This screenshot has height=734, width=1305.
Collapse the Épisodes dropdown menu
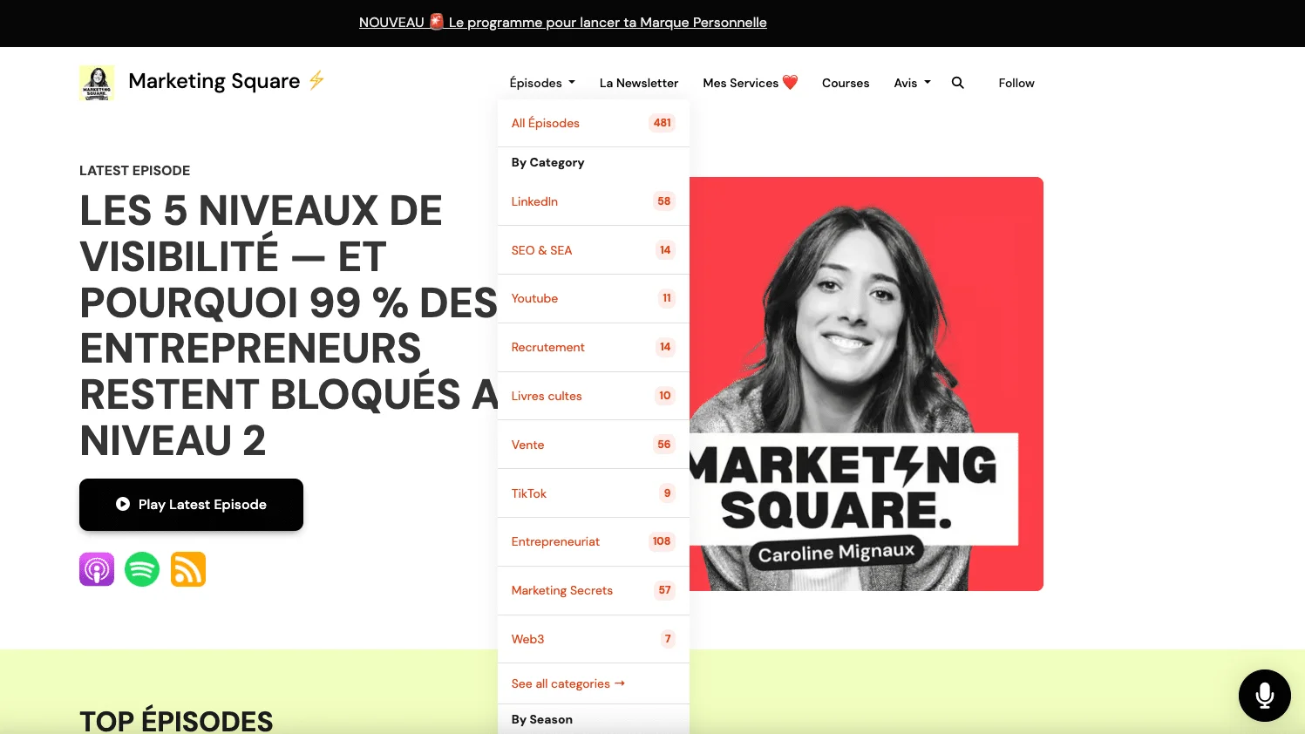[x=542, y=83]
